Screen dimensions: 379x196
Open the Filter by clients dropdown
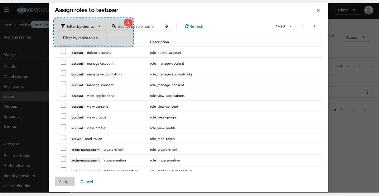pyautogui.click(x=82, y=26)
